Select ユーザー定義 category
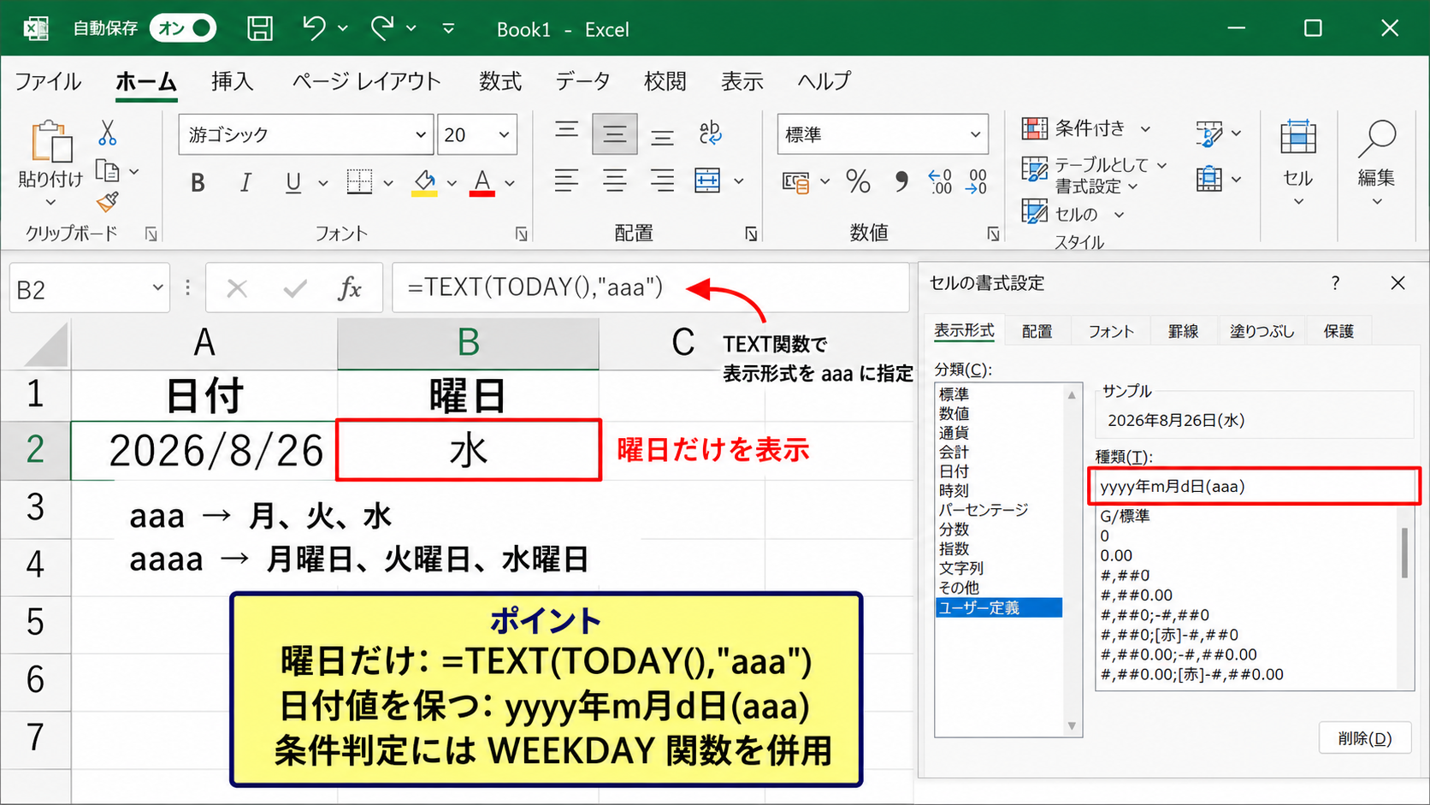This screenshot has height=805, width=1430. 999,607
